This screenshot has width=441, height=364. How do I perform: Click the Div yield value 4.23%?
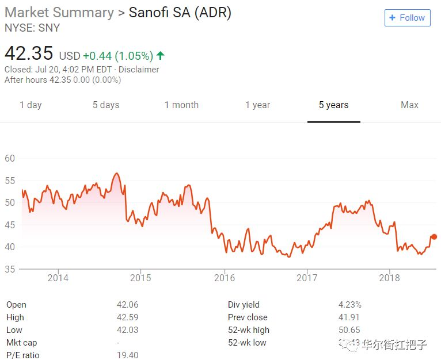pos(349,305)
